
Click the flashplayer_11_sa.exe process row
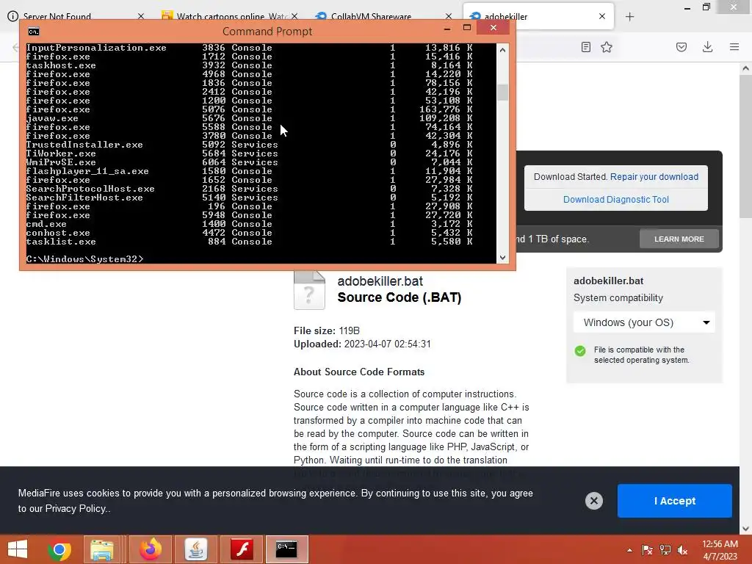click(x=250, y=170)
